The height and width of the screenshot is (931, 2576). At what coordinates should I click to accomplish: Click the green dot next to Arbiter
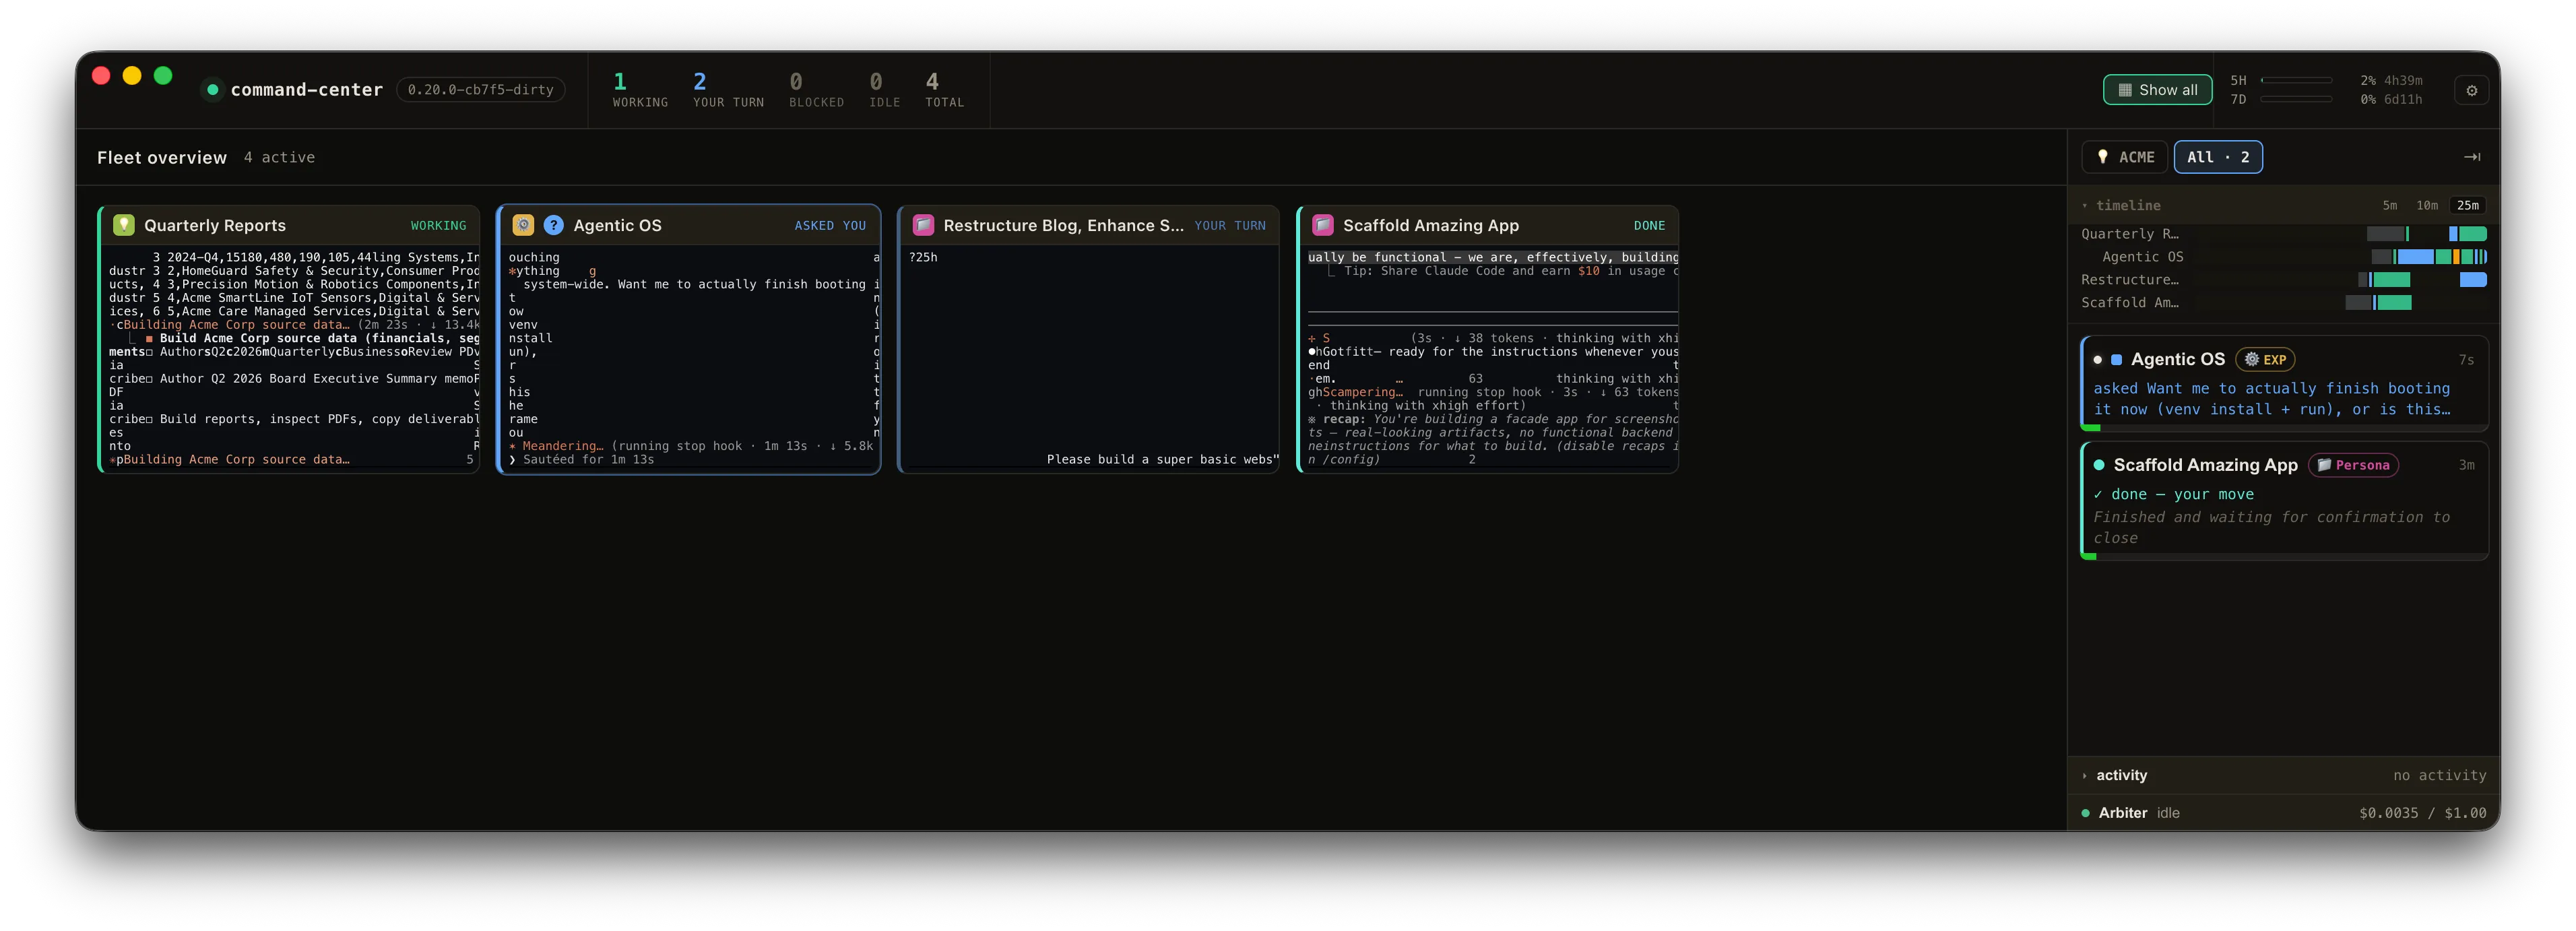point(2085,813)
